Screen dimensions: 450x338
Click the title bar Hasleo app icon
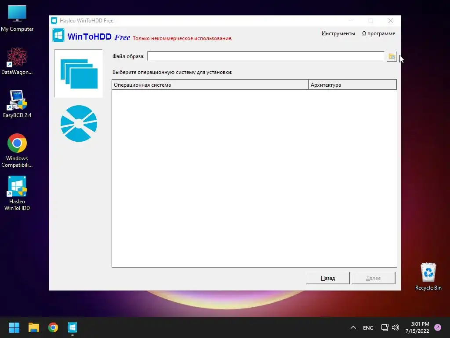point(54,21)
